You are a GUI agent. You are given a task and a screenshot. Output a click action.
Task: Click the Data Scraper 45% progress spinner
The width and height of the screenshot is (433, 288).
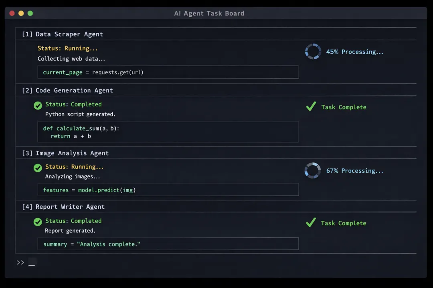(313, 52)
